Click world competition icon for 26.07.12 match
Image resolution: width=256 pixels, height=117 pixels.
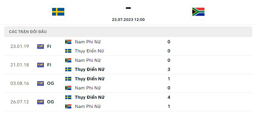41,102
